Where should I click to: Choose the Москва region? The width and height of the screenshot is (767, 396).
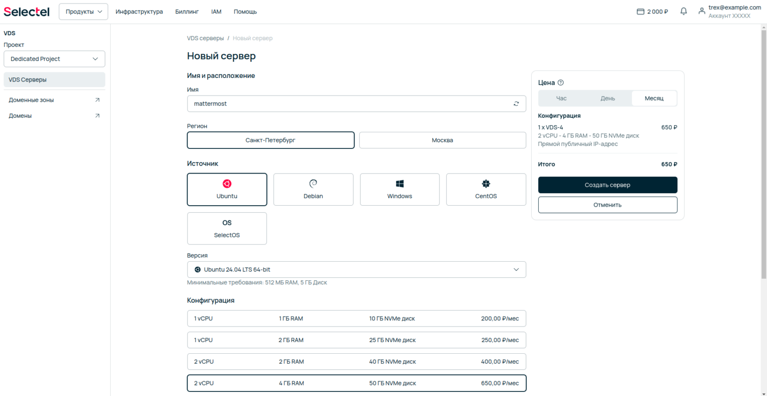point(443,140)
